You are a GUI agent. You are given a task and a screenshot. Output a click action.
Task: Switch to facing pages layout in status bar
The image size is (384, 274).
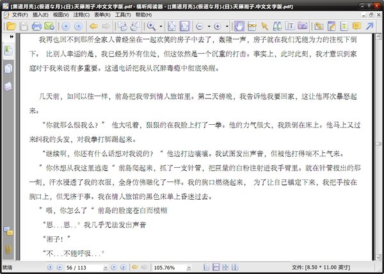click(235, 267)
